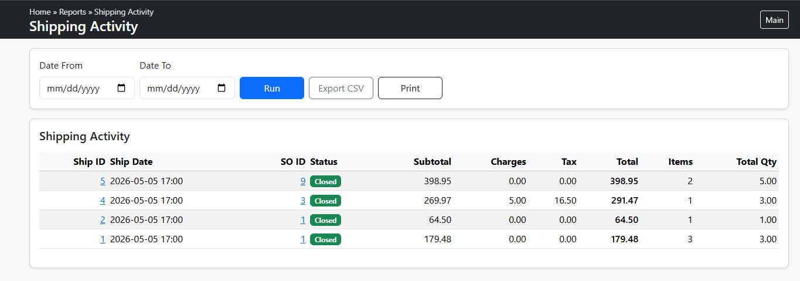This screenshot has width=800, height=281.
Task: Click the Date To input field
Action: pos(187,88)
